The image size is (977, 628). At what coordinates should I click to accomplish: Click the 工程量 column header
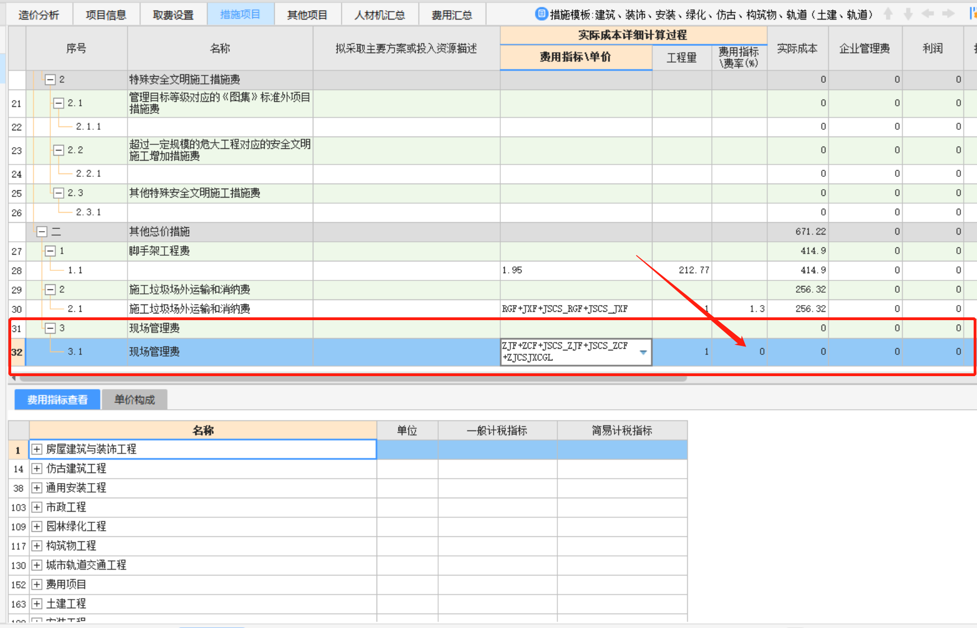[682, 58]
